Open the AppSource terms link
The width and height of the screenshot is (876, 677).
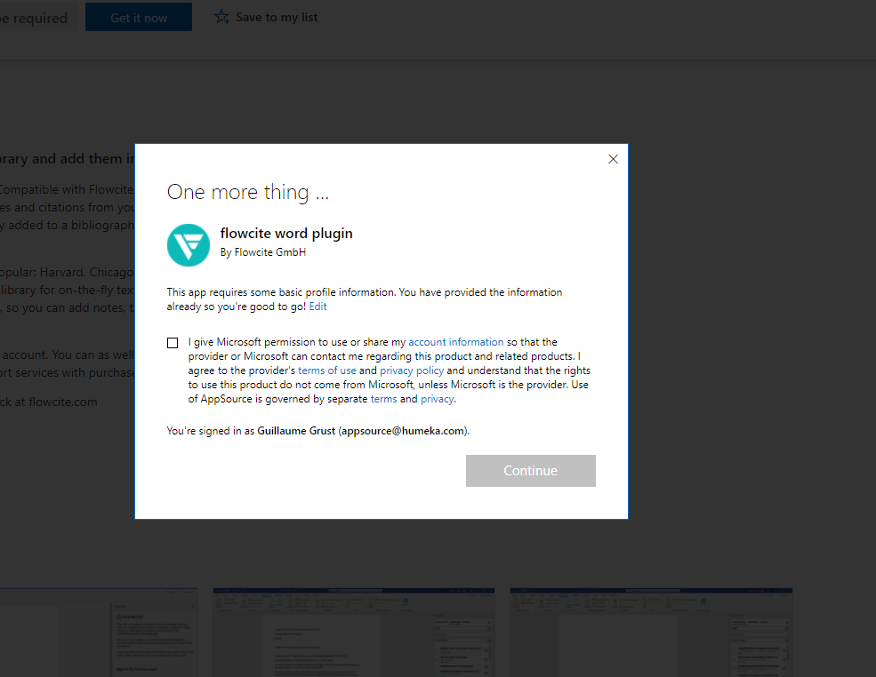(x=383, y=398)
